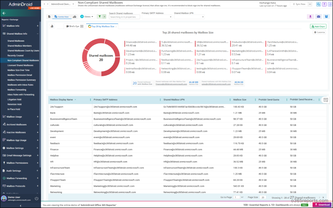Viewport: 333px width, 208px height.
Task: Select the Combo View tab
Action: point(61,17)
